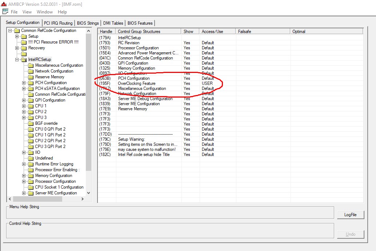Click the Control Group Structures column header
376x251 pixels.
(x=148, y=31)
